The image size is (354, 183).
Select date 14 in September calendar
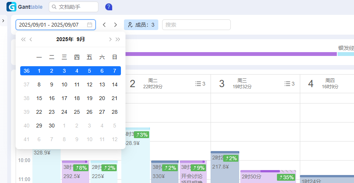115,84
